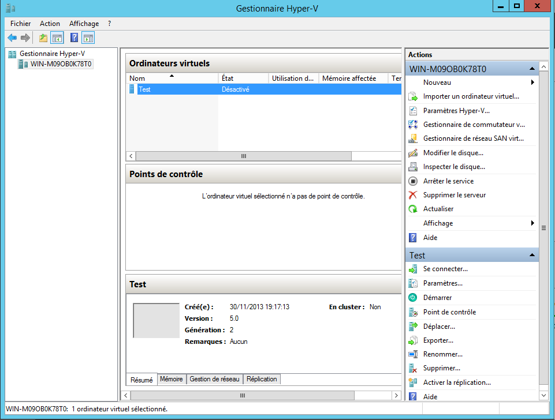555x420 pixels.
Task: Click the Point de contrôle icon
Action: (413, 312)
